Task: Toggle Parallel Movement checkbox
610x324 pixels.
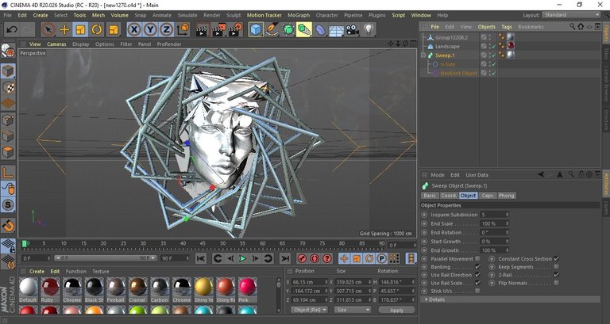Action: [x=477, y=258]
